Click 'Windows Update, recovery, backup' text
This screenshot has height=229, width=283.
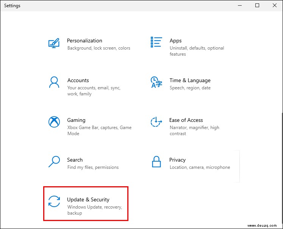[95, 210]
